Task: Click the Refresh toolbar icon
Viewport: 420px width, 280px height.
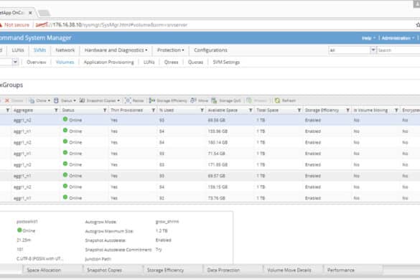Action: [277, 101]
